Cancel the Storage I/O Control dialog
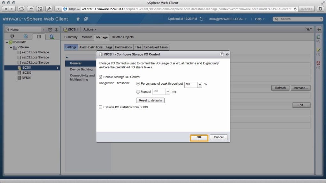 point(219,137)
